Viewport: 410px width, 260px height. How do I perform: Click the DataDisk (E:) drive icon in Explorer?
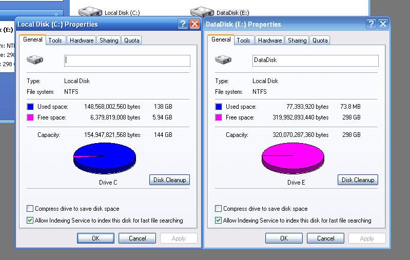click(x=202, y=12)
